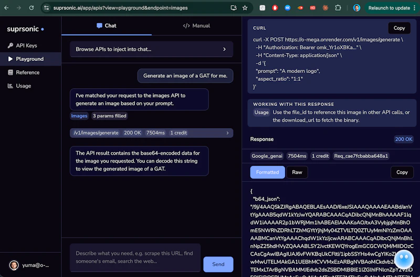The image size is (420, 277).
Task: Open the white square extension icon
Action: (x=262, y=8)
